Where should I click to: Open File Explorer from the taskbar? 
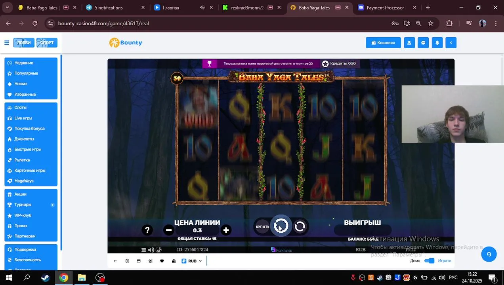pyautogui.click(x=82, y=278)
